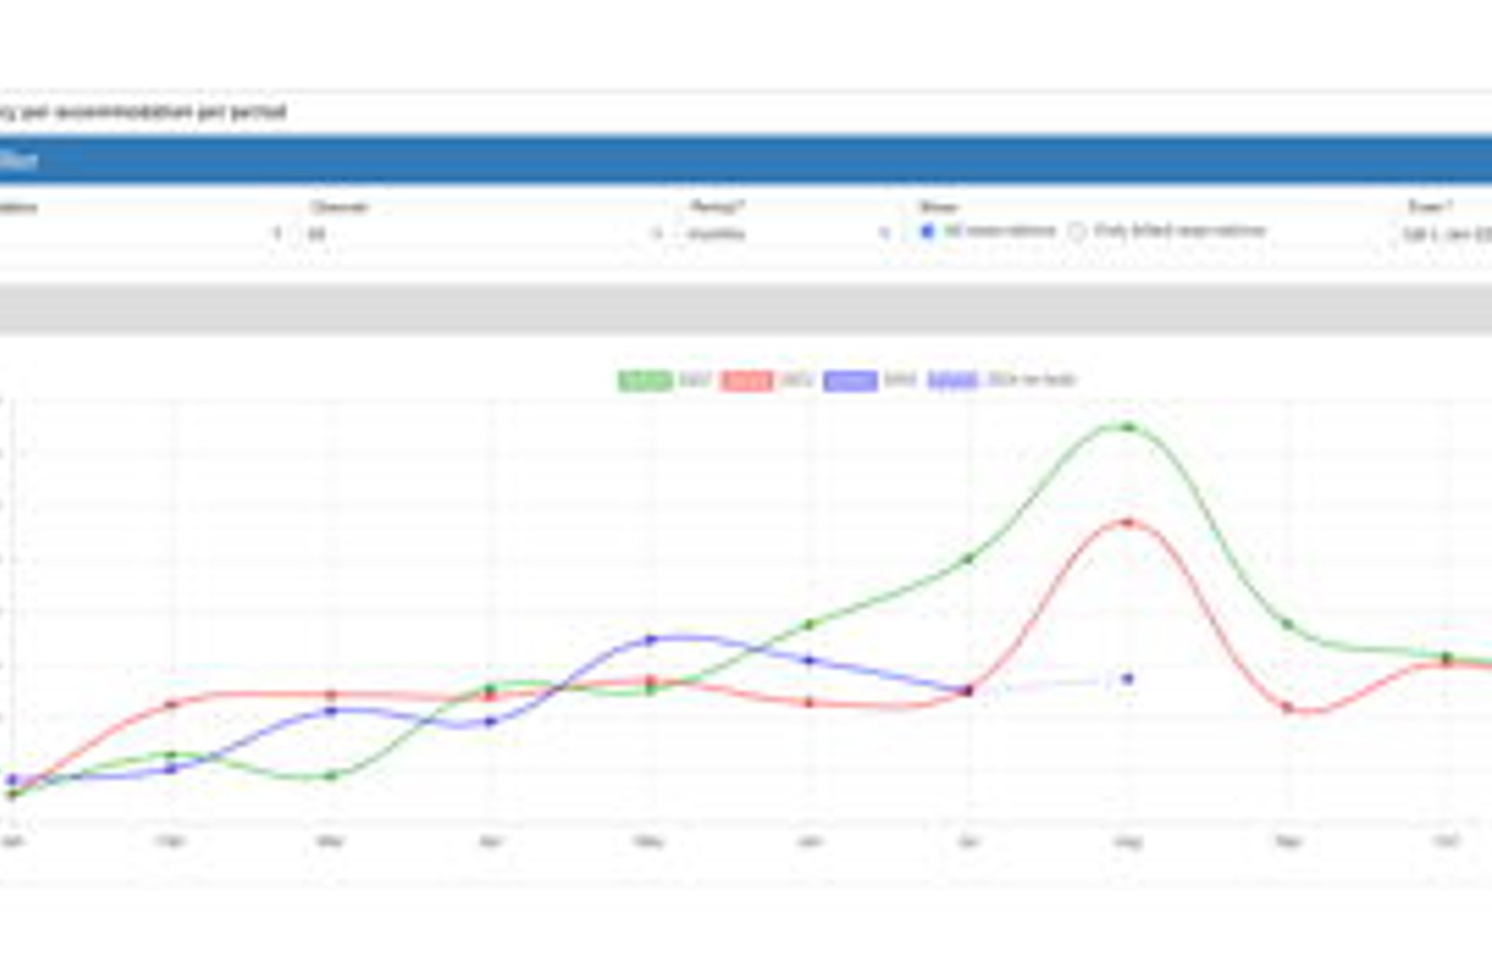Open the Period dropdown showing monthly

pos(790,234)
